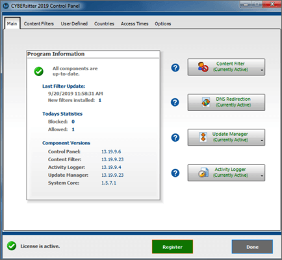Open the Countries tab

coord(104,23)
